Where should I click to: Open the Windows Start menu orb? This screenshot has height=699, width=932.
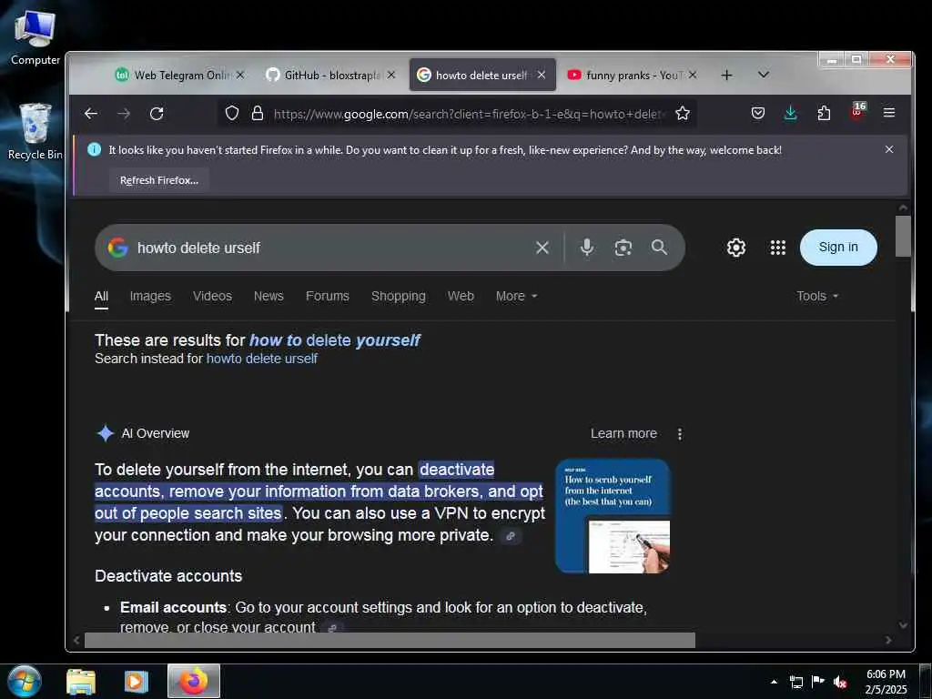tap(25, 681)
